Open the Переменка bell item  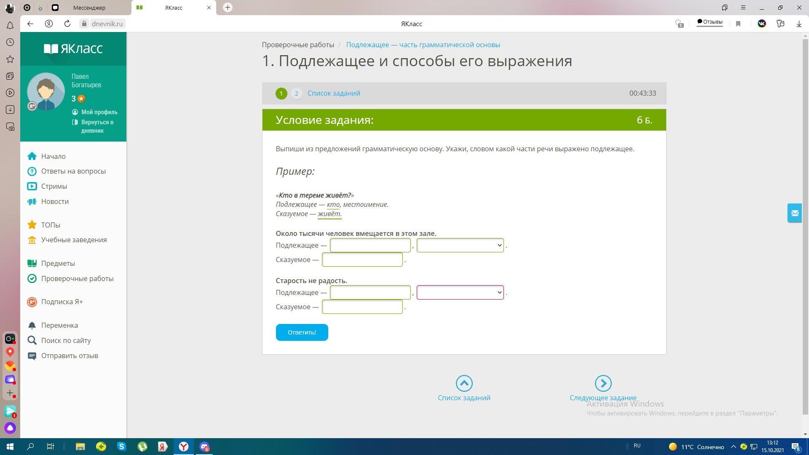point(59,325)
